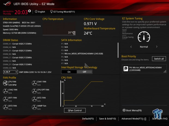Click the Normal tuning mode label
This screenshot has width=169, height=126.
click(x=144, y=47)
